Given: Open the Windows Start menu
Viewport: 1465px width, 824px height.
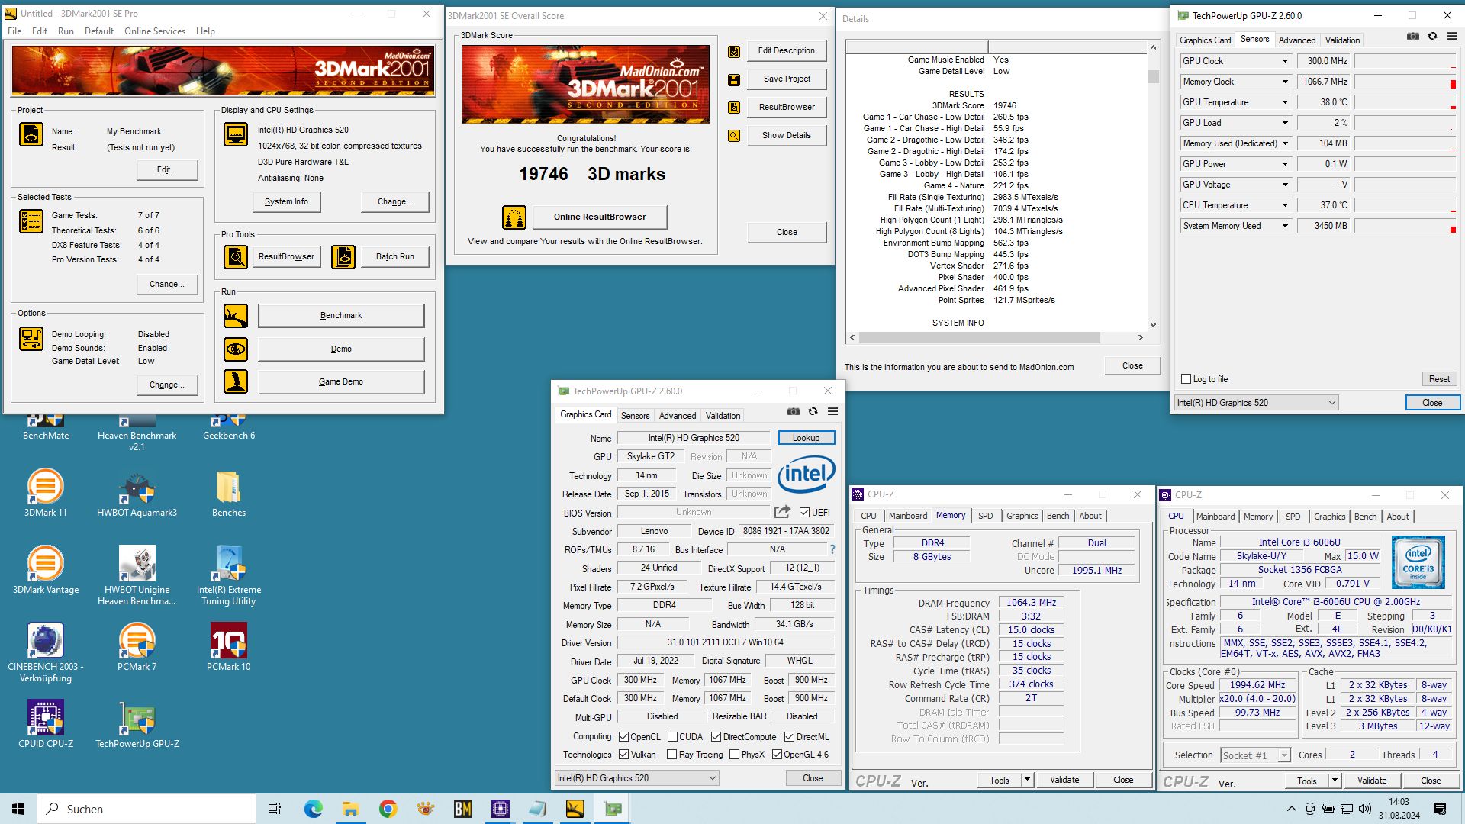Looking at the screenshot, I should (x=18, y=809).
